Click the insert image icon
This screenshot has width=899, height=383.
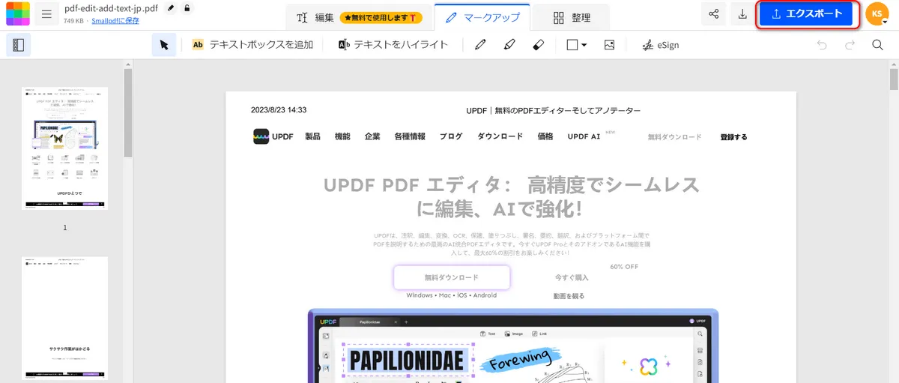pyautogui.click(x=609, y=45)
